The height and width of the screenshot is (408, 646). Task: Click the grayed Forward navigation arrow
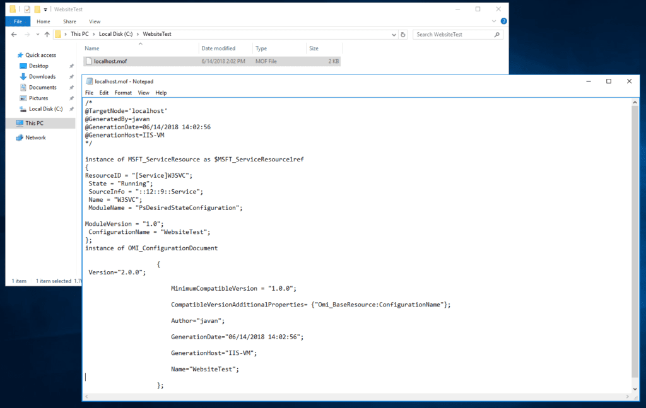click(28, 34)
